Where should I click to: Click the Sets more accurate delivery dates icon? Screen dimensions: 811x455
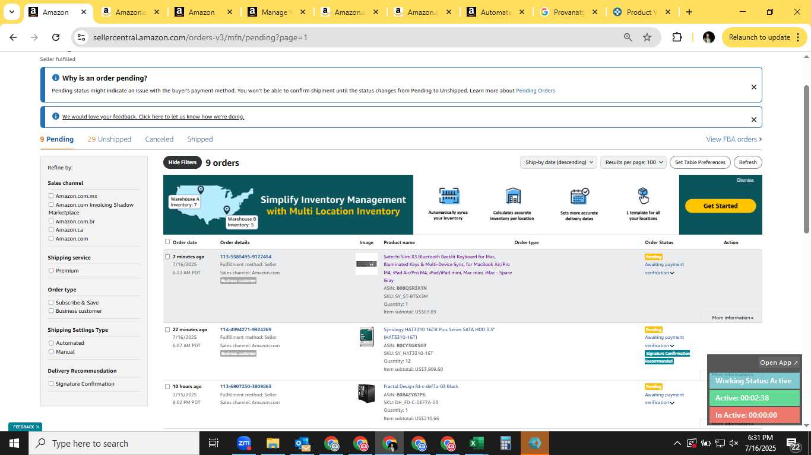coord(579,196)
